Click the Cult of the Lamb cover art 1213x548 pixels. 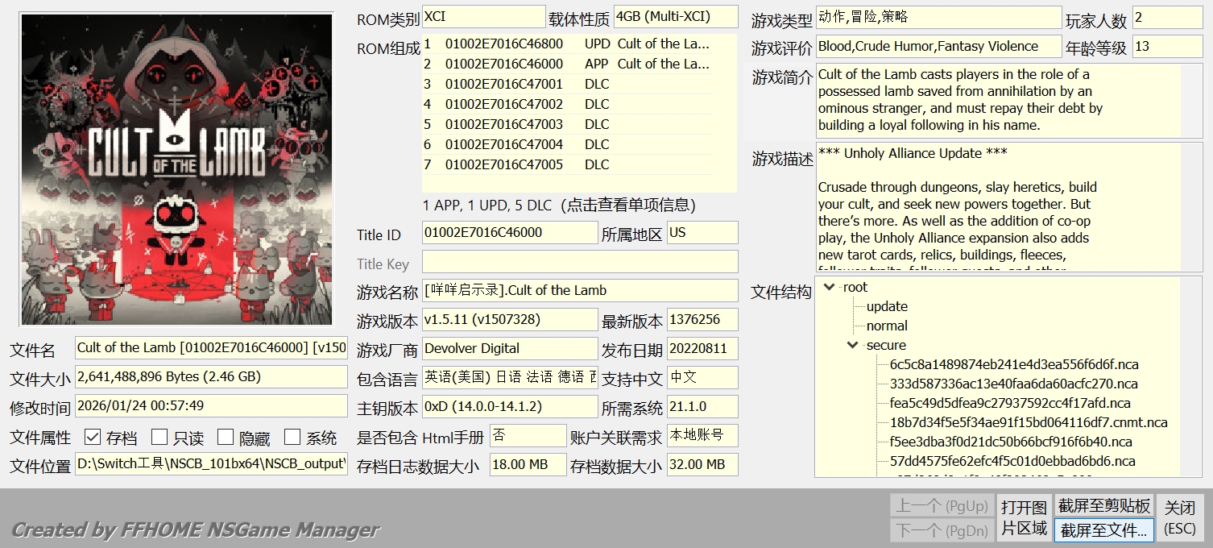tap(176, 169)
